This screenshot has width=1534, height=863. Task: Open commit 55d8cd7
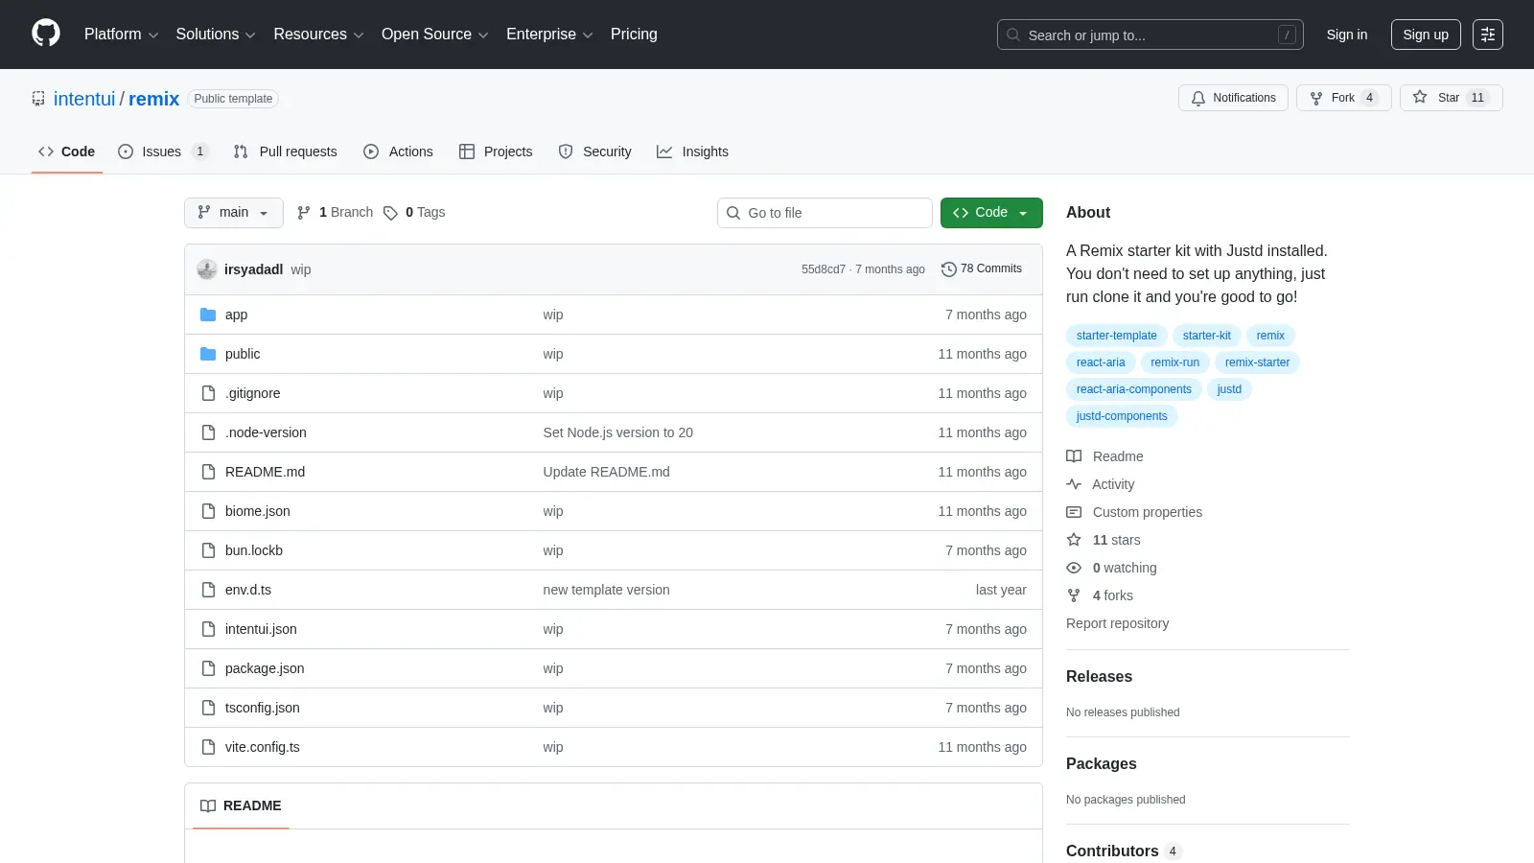pos(824,269)
